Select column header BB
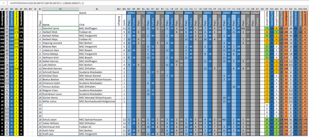 pos(2,9)
